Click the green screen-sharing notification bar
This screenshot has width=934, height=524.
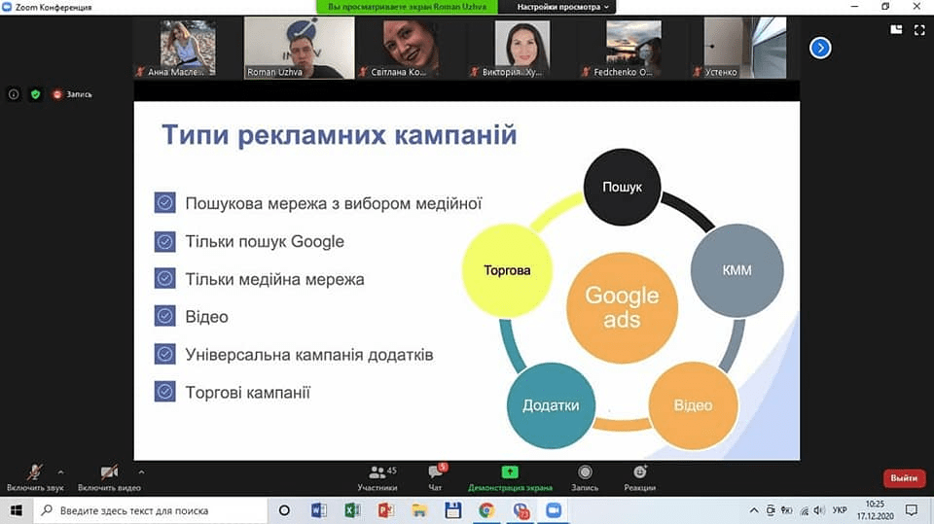(x=407, y=7)
